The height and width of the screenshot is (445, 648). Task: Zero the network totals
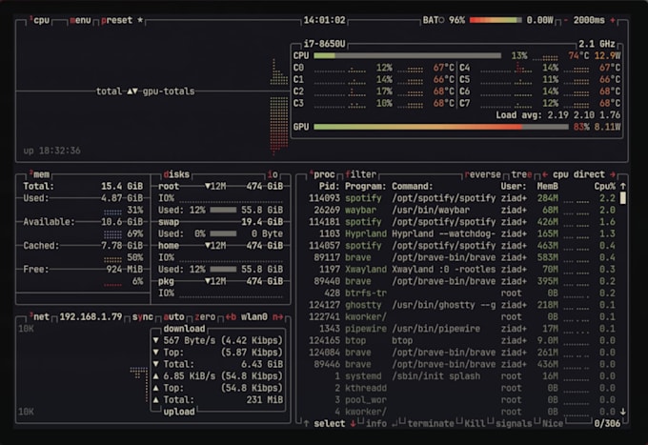205,317
